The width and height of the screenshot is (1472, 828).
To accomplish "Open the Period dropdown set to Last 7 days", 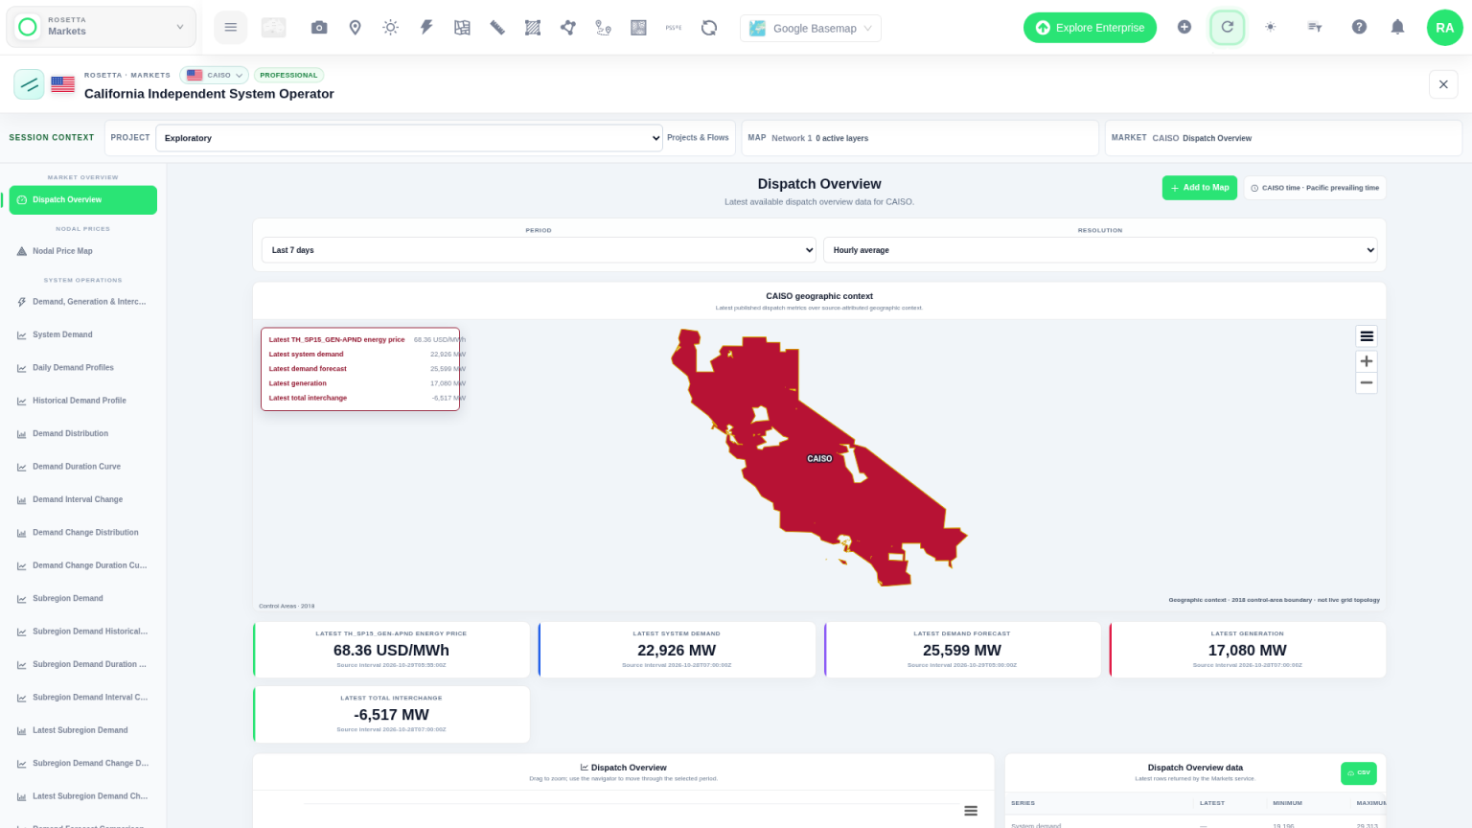I will click(x=539, y=250).
